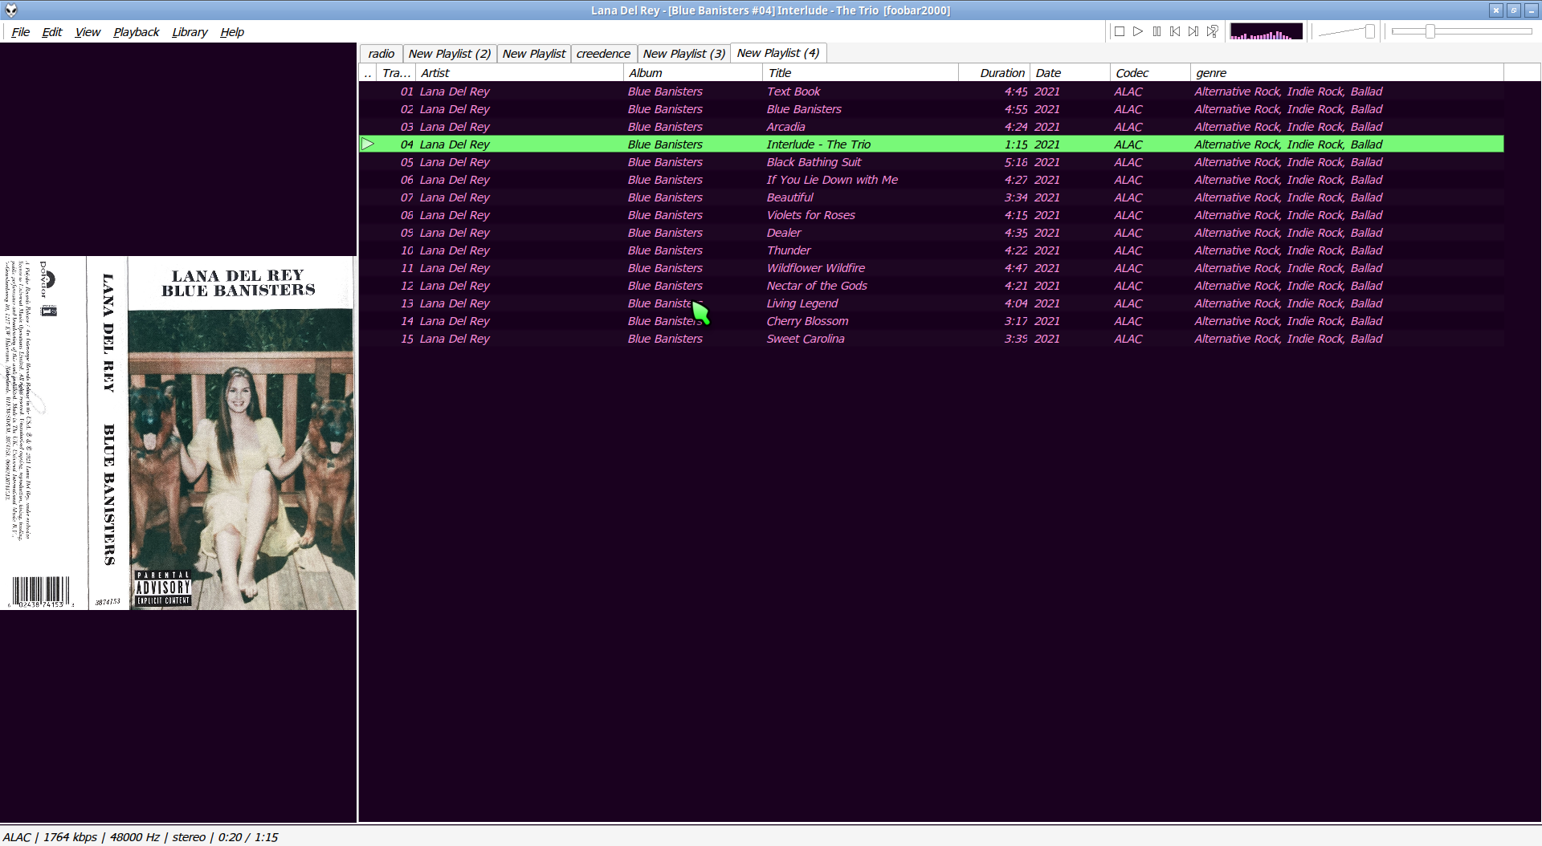This screenshot has width=1542, height=846.
Task: Sort by the Duration column header
Action: point(993,73)
